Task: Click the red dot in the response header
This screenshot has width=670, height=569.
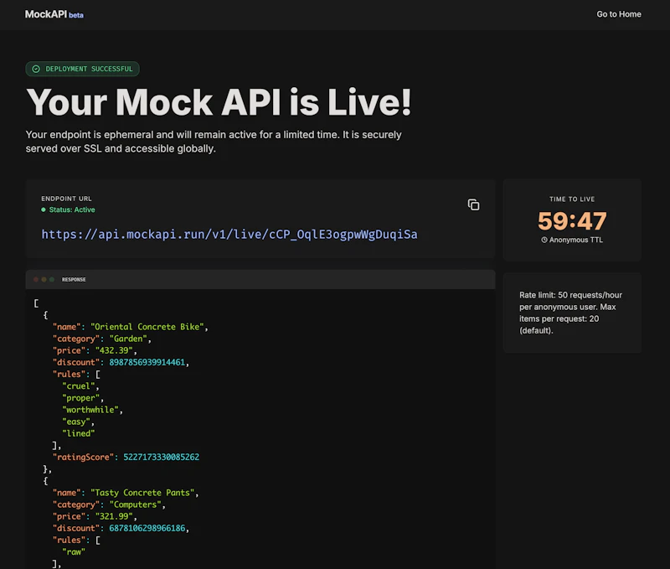Action: tap(36, 280)
